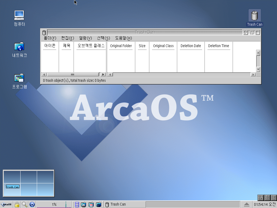Image resolution: width=277 pixels, height=208 pixels.
Task: Select the 네트워크 desktop icon
Action: click(19, 47)
